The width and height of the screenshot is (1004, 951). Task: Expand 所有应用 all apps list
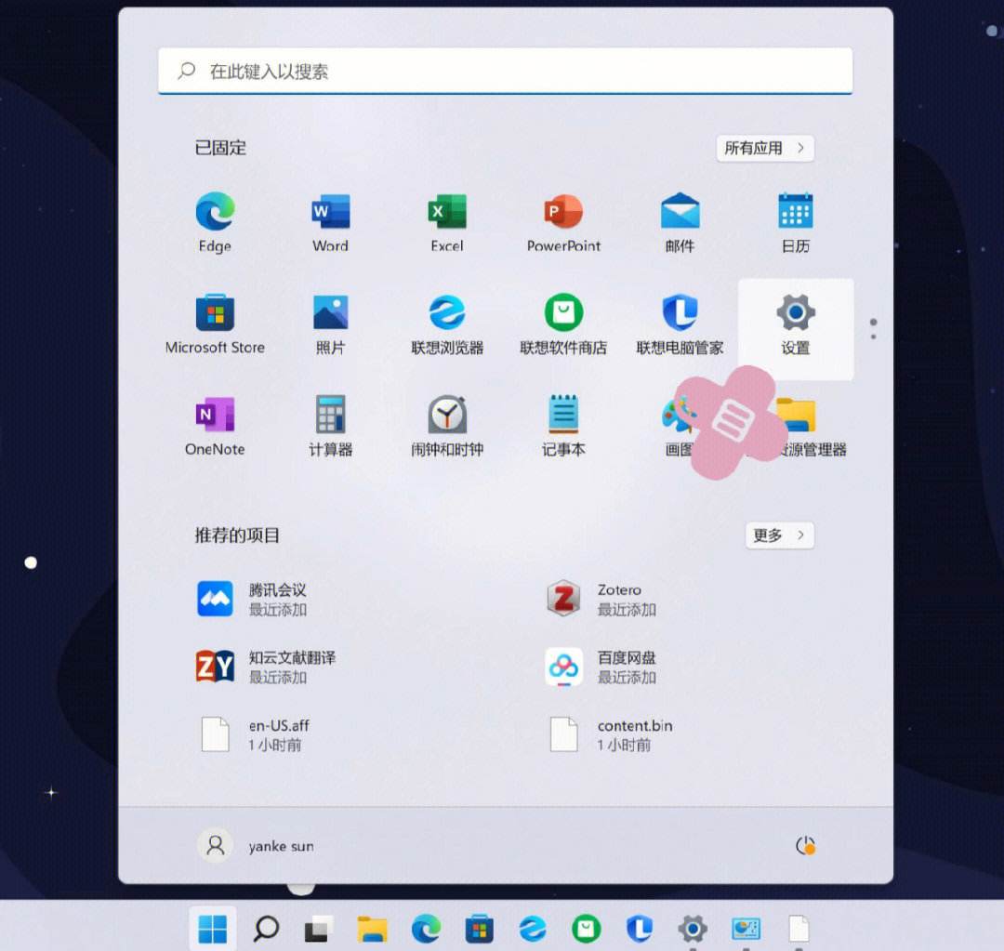click(x=764, y=149)
